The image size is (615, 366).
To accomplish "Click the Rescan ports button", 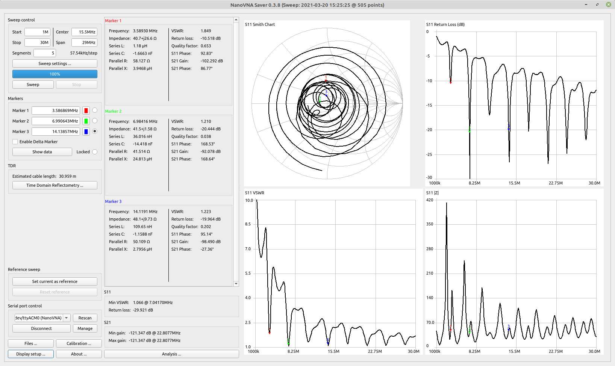I will 85,318.
